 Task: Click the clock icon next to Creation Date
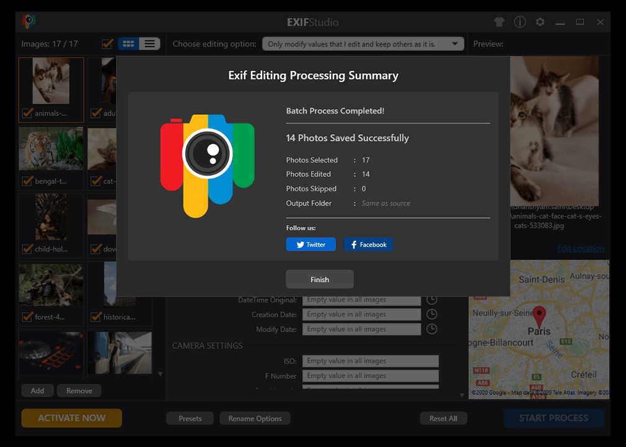click(432, 314)
